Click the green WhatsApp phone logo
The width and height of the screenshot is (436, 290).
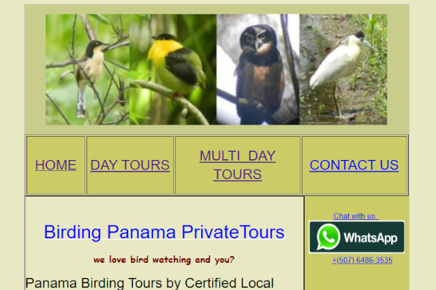328,237
